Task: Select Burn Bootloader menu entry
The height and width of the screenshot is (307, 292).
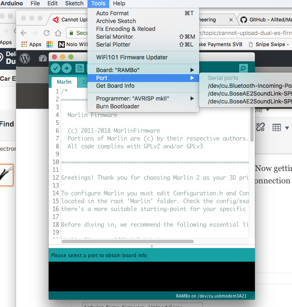Action: 118,106
